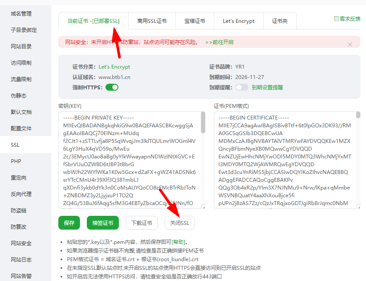Screen dimensions: 366x281
Task: Click the 续签证书 renew button
Action: [103, 223]
